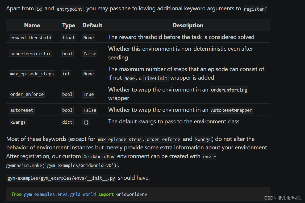The height and width of the screenshot is (203, 305).
Task: Click the gym-examples __init__.py file path
Action: tap(61, 178)
